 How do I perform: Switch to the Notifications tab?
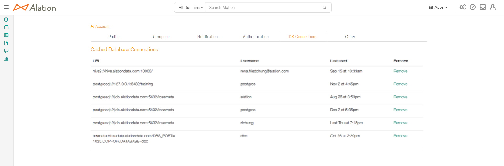(x=208, y=37)
